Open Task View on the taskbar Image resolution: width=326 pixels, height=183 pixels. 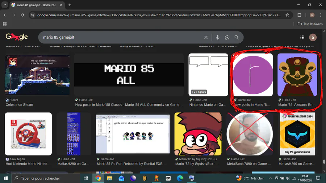pyautogui.click(x=85, y=178)
